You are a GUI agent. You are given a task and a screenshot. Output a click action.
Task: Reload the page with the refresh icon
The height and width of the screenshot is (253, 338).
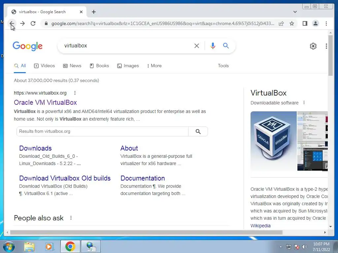click(x=33, y=23)
